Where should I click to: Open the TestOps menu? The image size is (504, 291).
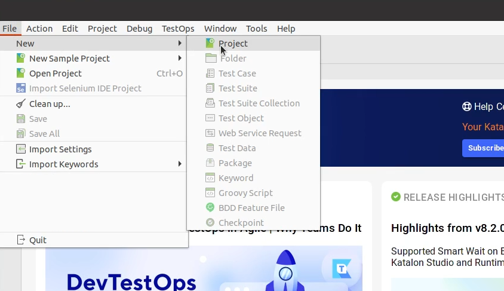pos(178,29)
